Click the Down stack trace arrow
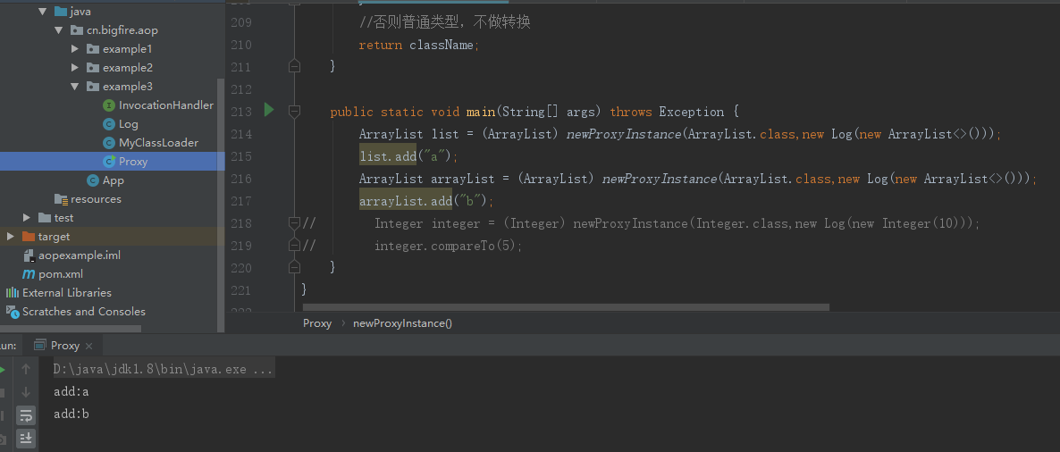Image resolution: width=1060 pixels, height=452 pixels. coord(26,392)
